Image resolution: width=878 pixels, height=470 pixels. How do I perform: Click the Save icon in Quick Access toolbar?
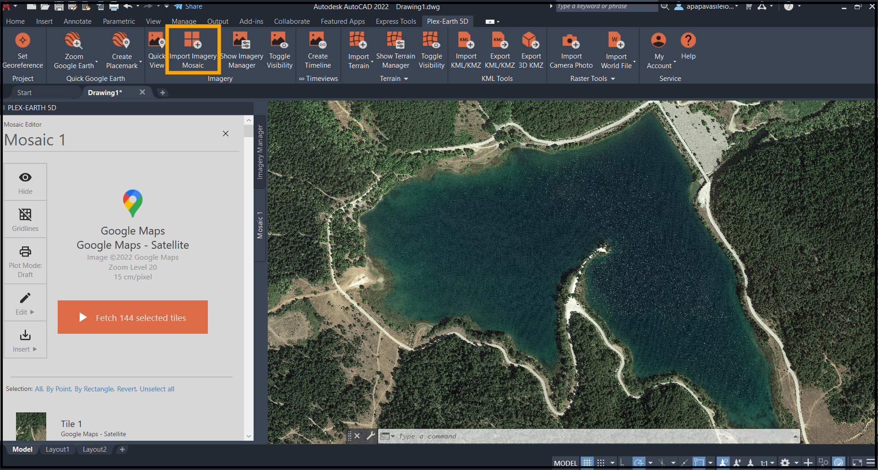59,6
